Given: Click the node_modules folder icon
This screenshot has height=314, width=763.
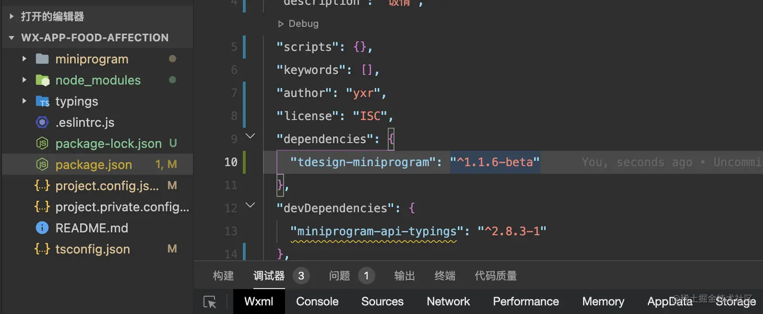Looking at the screenshot, I should (42, 80).
